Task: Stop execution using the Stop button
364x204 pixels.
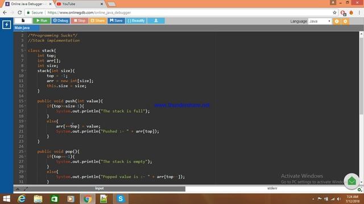Action: click(x=80, y=20)
